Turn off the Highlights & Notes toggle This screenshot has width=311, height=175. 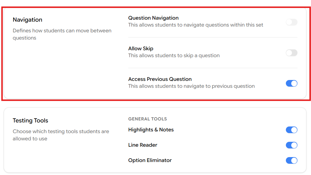click(291, 130)
